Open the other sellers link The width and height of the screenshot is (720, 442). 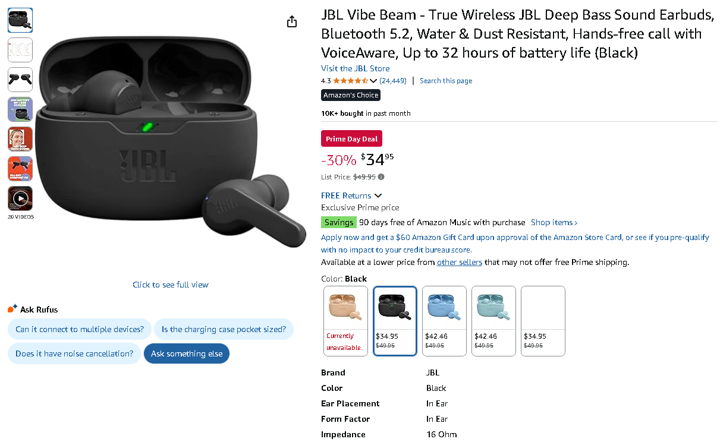(x=460, y=262)
